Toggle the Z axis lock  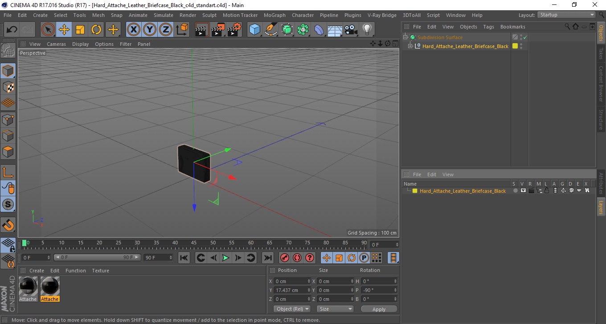[166, 30]
